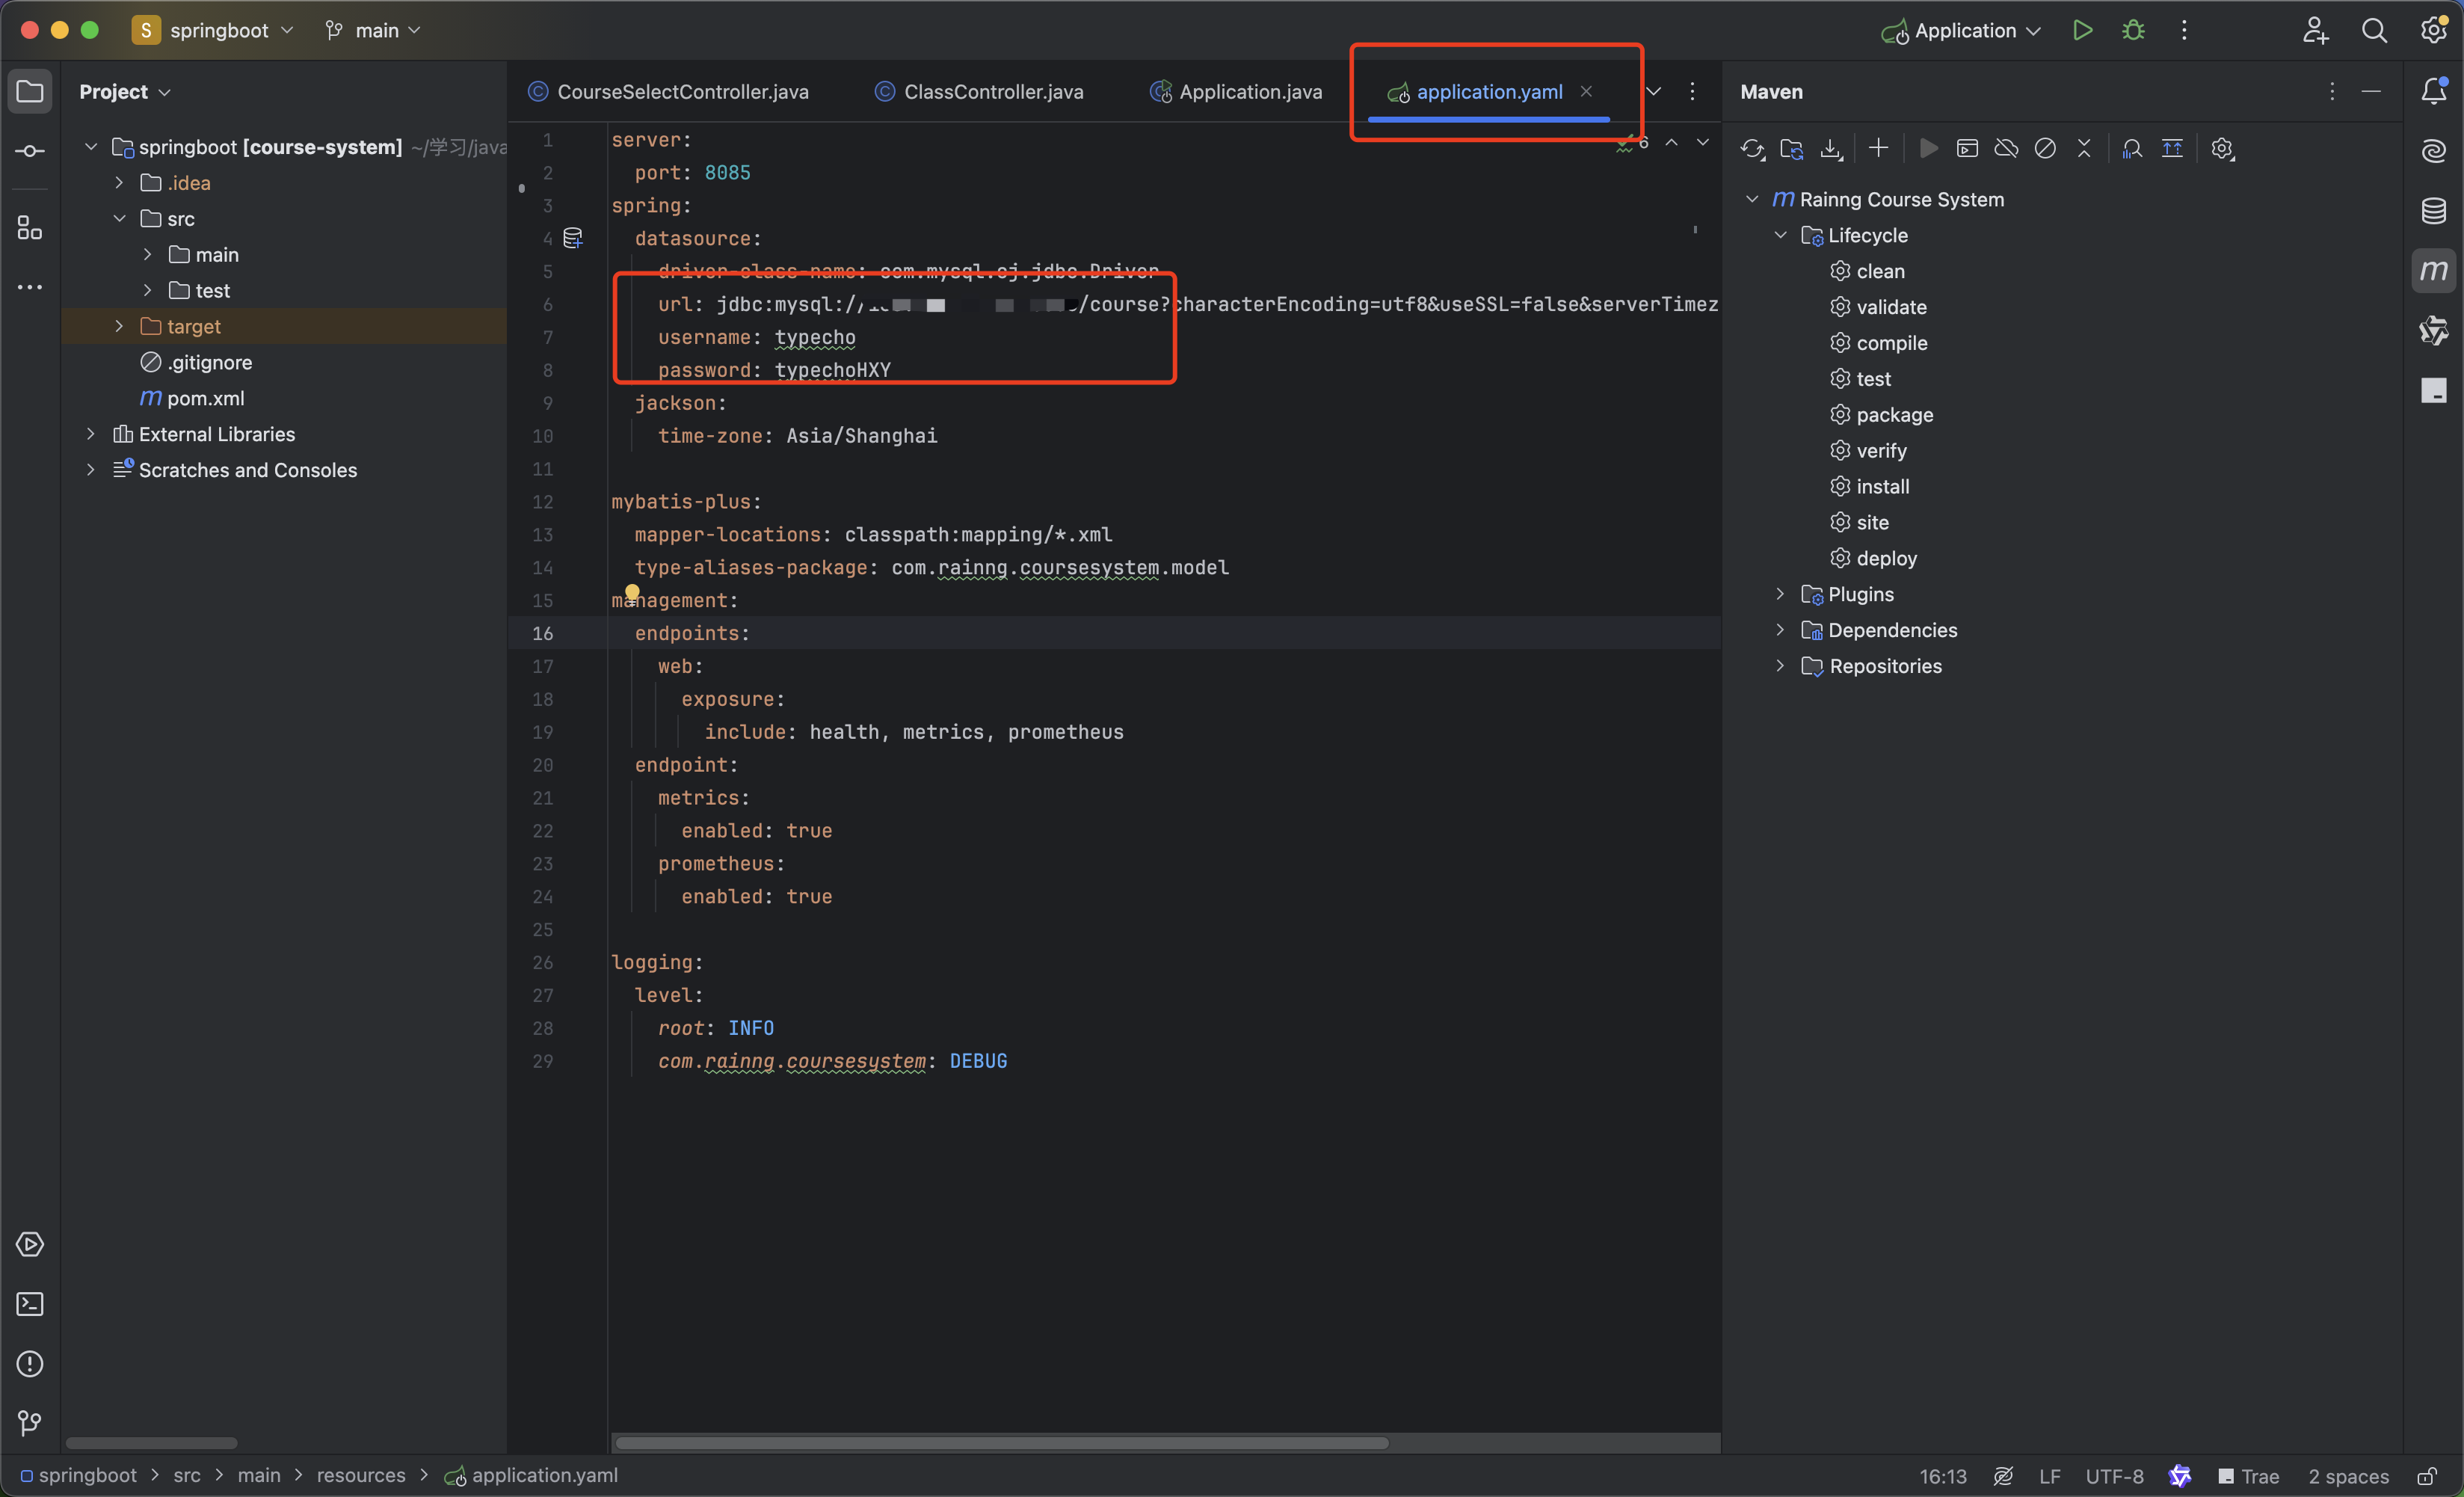Open Structure tool window icon

pyautogui.click(x=30, y=228)
